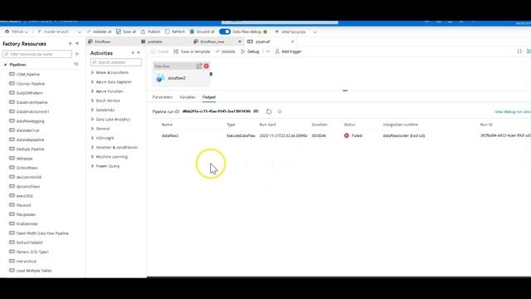Click the View debug run consumption link
This screenshot has height=299, width=531.
[x=513, y=111]
